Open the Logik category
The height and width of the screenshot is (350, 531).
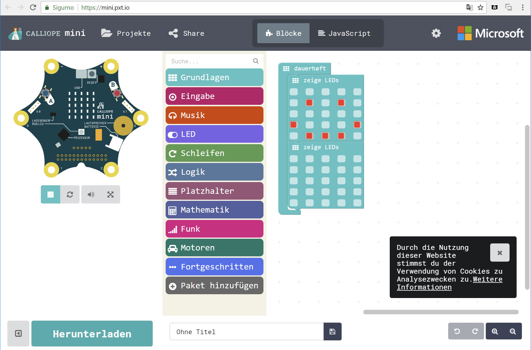(x=214, y=172)
